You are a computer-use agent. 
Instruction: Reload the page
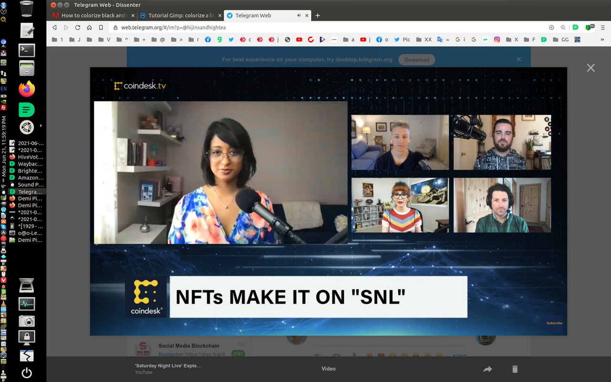[x=77, y=28]
